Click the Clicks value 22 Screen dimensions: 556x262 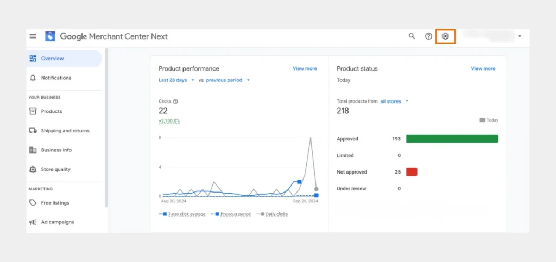(x=163, y=111)
